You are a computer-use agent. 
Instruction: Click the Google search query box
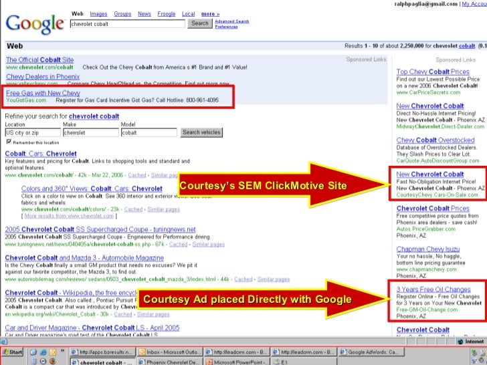pos(127,24)
